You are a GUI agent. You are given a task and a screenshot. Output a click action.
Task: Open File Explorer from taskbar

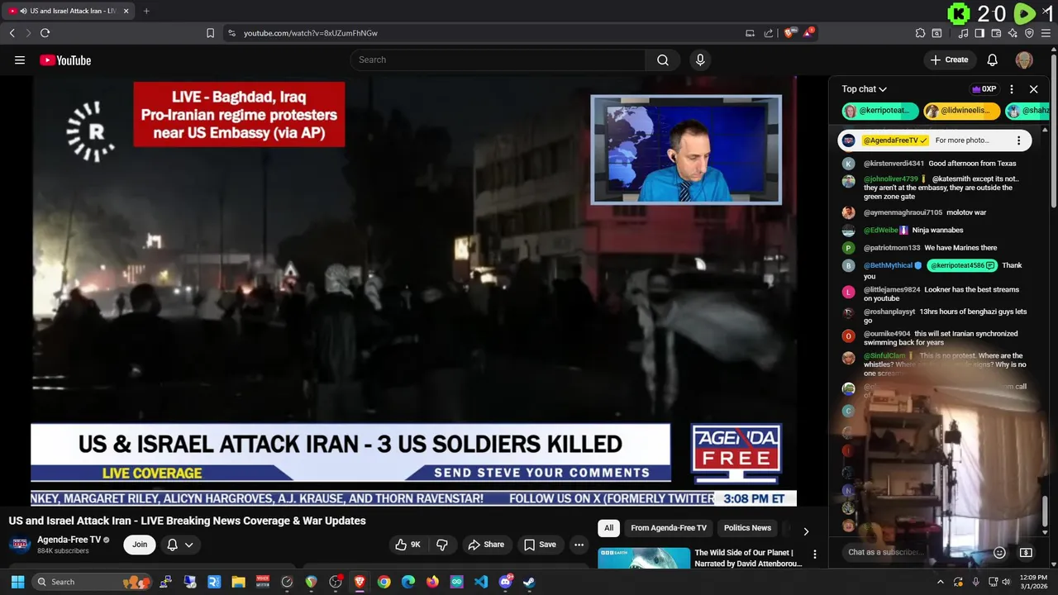238,582
